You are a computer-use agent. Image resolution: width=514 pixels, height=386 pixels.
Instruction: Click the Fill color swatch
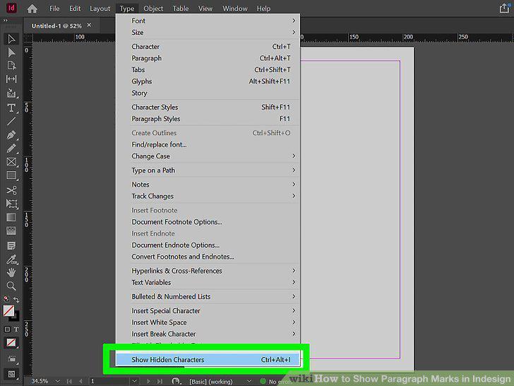[x=8, y=310]
